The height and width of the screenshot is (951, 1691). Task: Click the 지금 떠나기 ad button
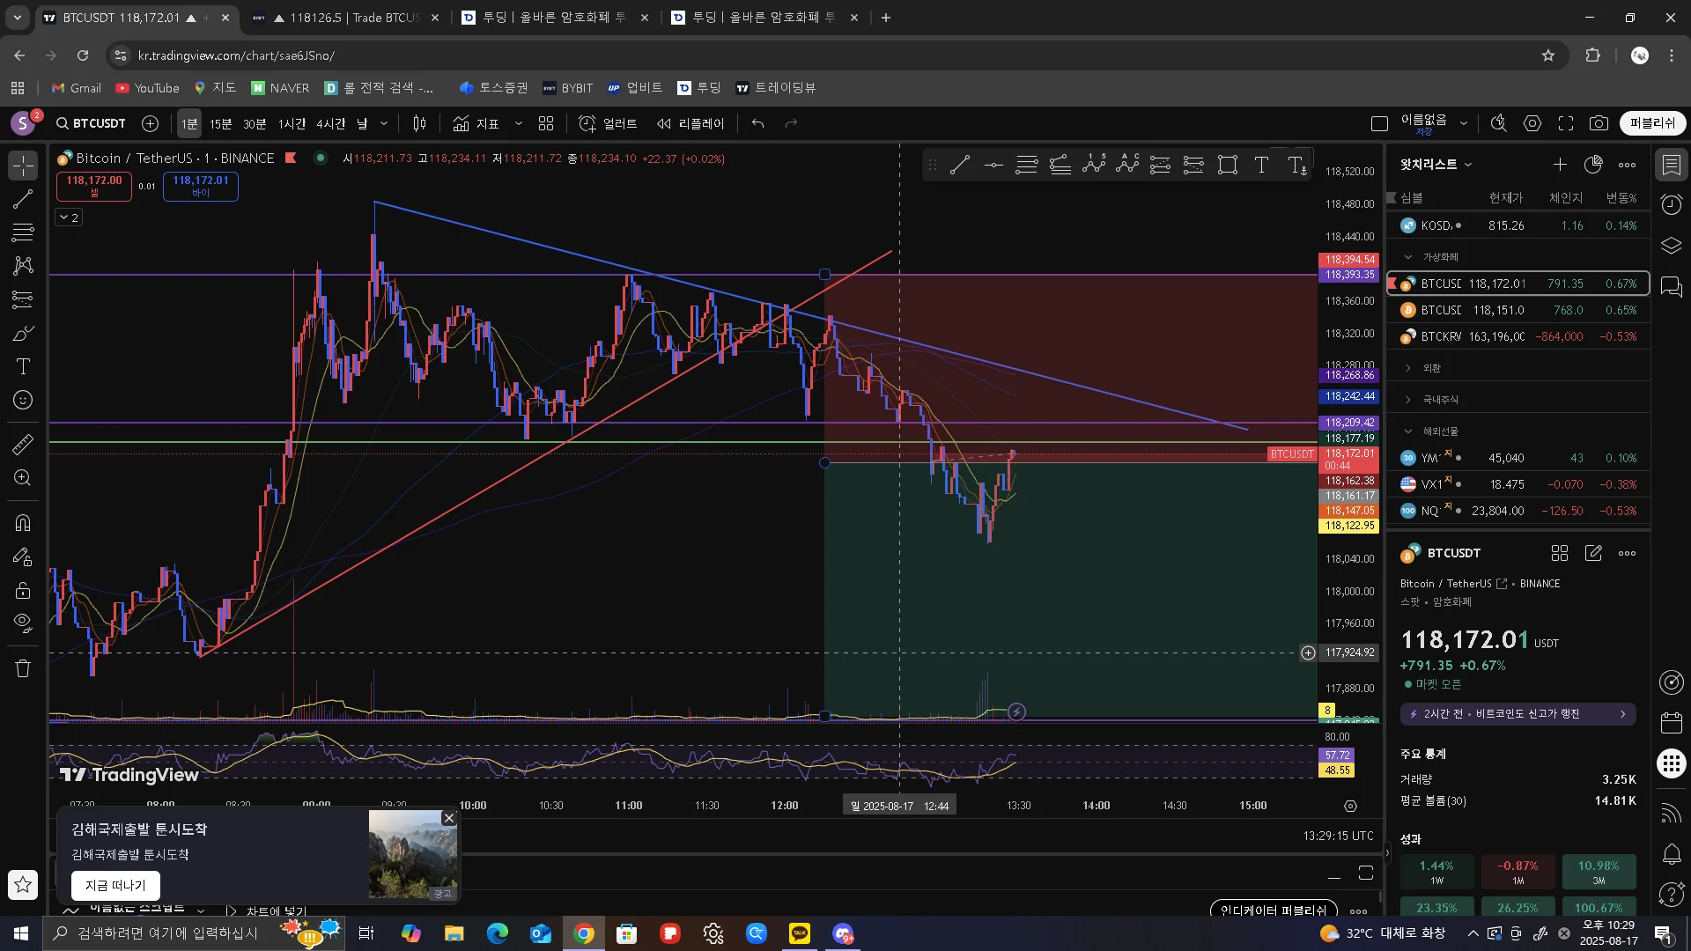[115, 885]
